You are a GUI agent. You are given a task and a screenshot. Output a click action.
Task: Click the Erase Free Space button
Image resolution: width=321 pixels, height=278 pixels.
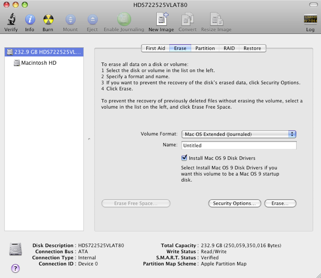point(136,203)
